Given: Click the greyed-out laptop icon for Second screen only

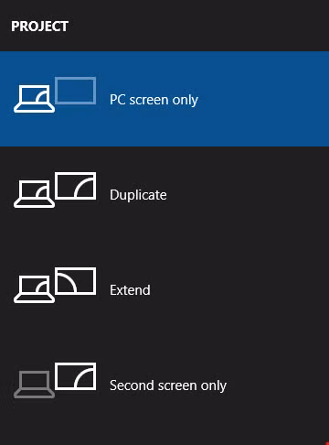Looking at the screenshot, I should pos(34,385).
